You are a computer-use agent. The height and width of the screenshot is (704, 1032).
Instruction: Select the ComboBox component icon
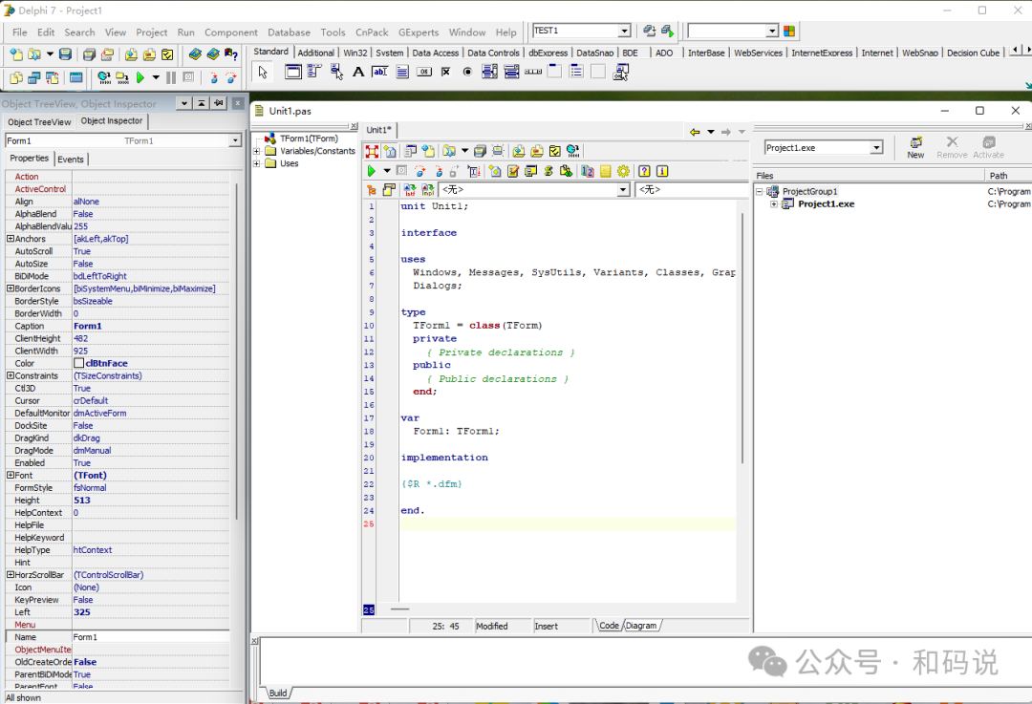point(511,72)
